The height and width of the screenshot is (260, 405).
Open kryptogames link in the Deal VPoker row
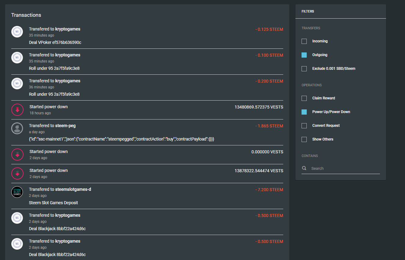(68, 29)
